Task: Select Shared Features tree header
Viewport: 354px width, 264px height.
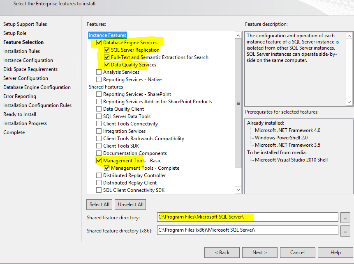Action: pyautogui.click(x=106, y=87)
